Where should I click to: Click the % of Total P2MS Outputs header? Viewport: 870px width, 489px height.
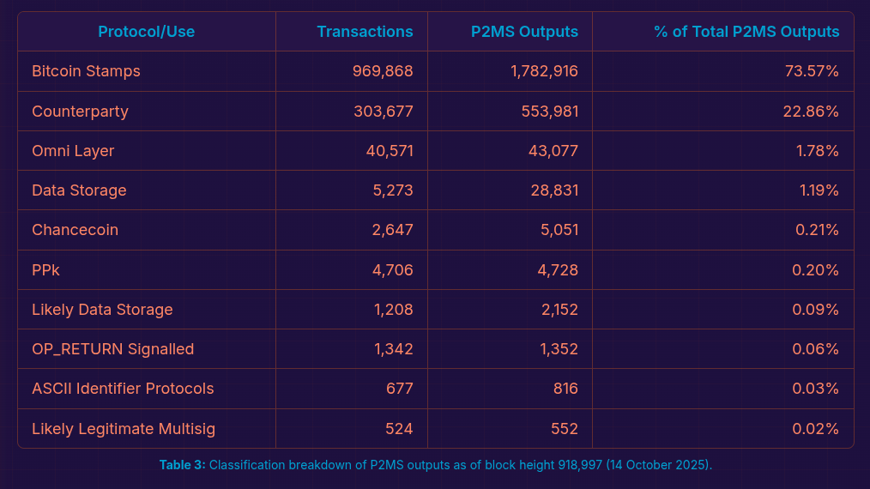pos(746,32)
